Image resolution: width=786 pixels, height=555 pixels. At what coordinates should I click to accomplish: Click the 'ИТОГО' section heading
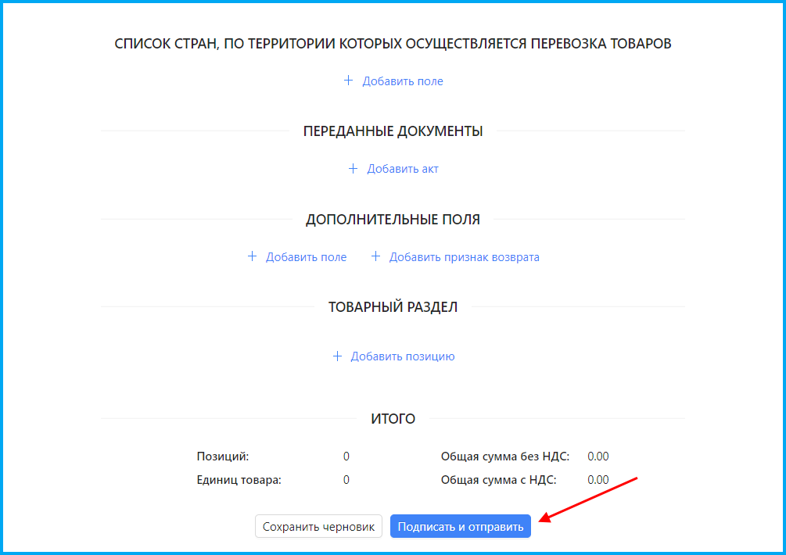coord(393,419)
